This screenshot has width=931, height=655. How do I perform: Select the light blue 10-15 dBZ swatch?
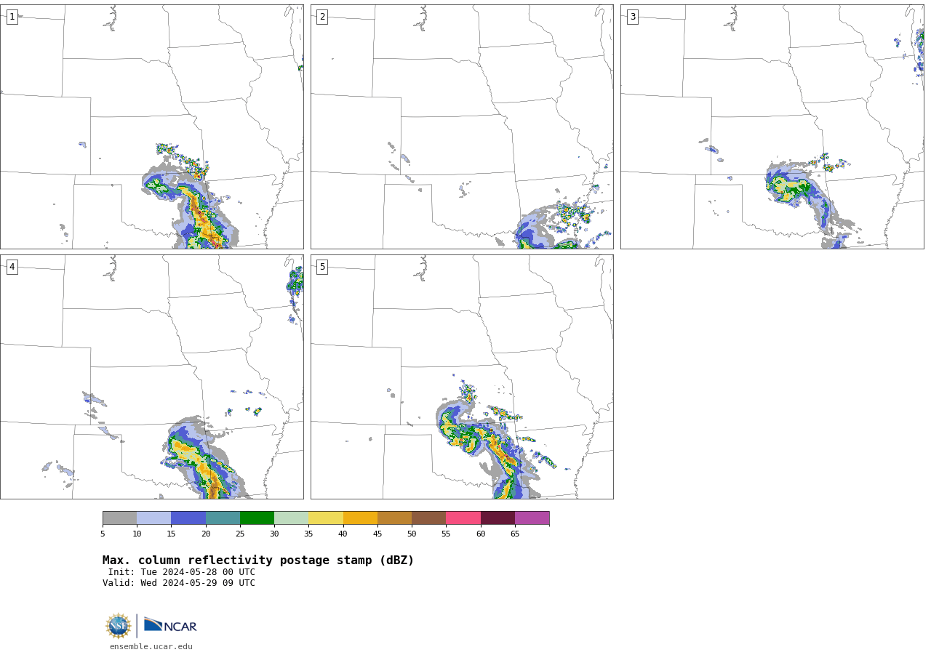pyautogui.click(x=154, y=518)
